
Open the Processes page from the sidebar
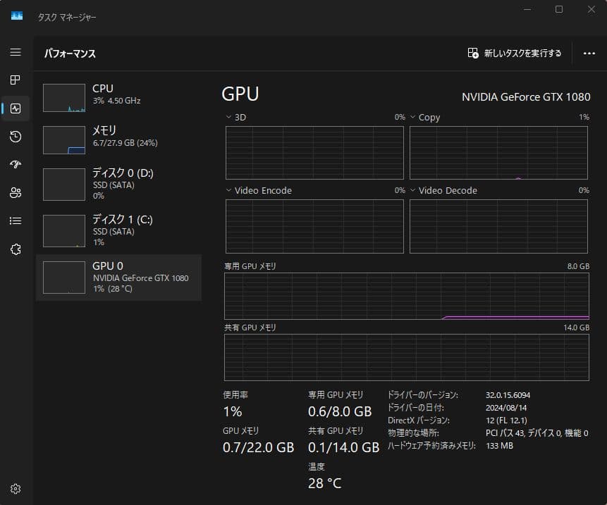(x=15, y=80)
